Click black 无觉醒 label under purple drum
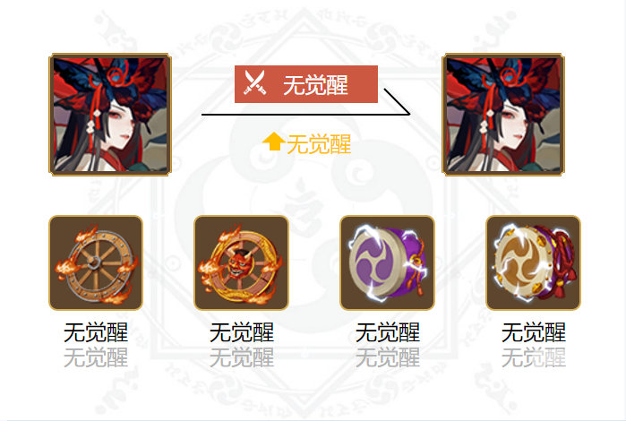The width and height of the screenshot is (626, 421). click(x=388, y=332)
